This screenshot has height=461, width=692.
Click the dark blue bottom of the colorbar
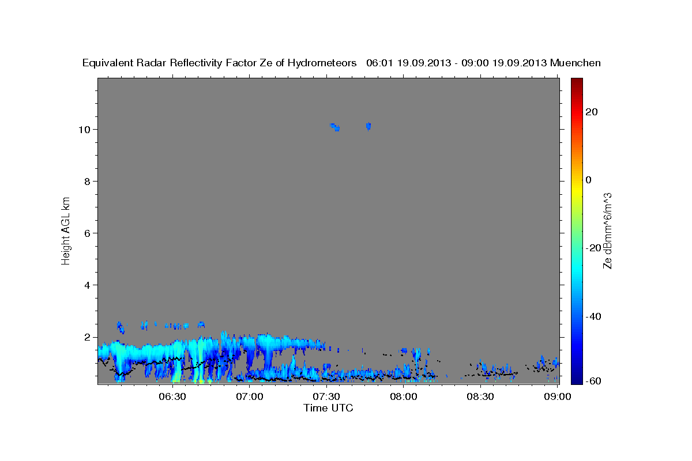pyautogui.click(x=577, y=379)
